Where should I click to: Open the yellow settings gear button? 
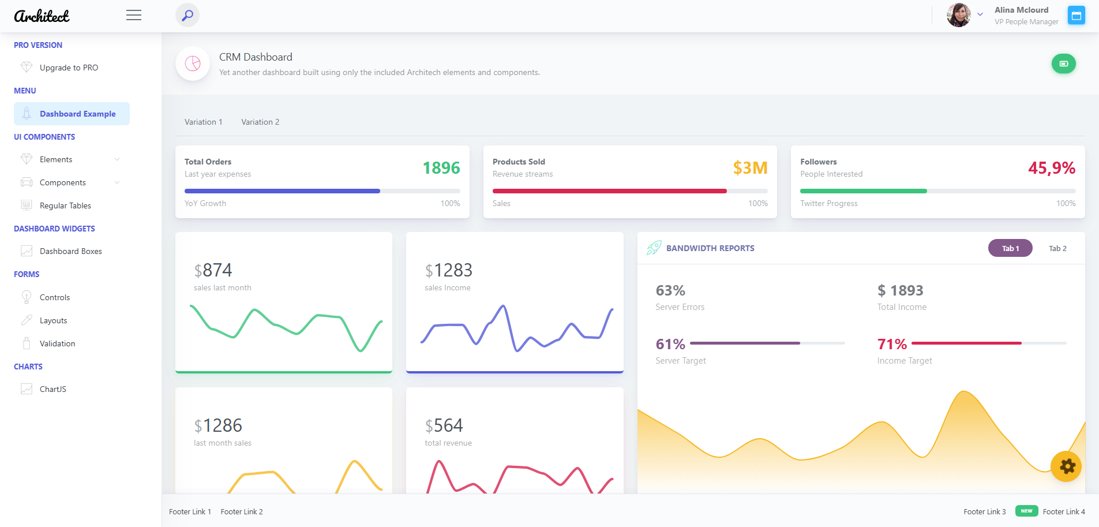(1066, 466)
